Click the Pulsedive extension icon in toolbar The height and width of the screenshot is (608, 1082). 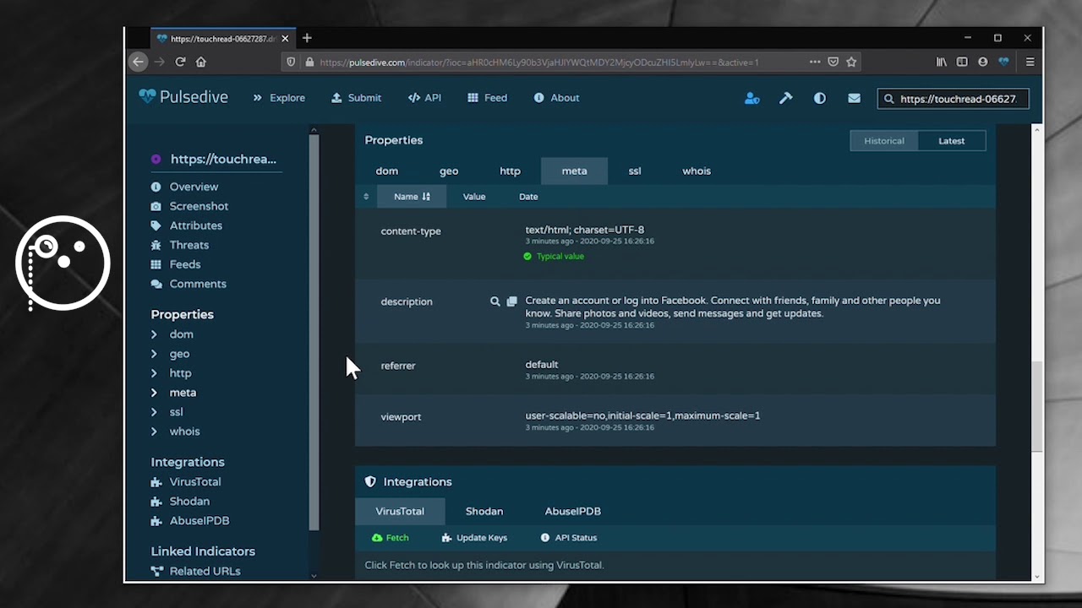(1003, 62)
